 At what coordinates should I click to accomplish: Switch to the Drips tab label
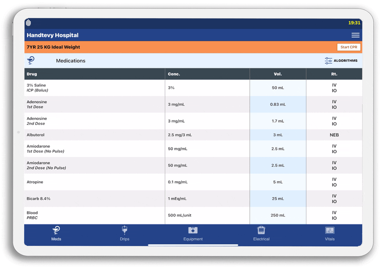pos(125,239)
